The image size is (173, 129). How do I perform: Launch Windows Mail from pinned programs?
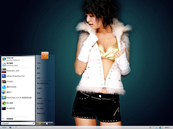pyautogui.click(x=18, y=64)
